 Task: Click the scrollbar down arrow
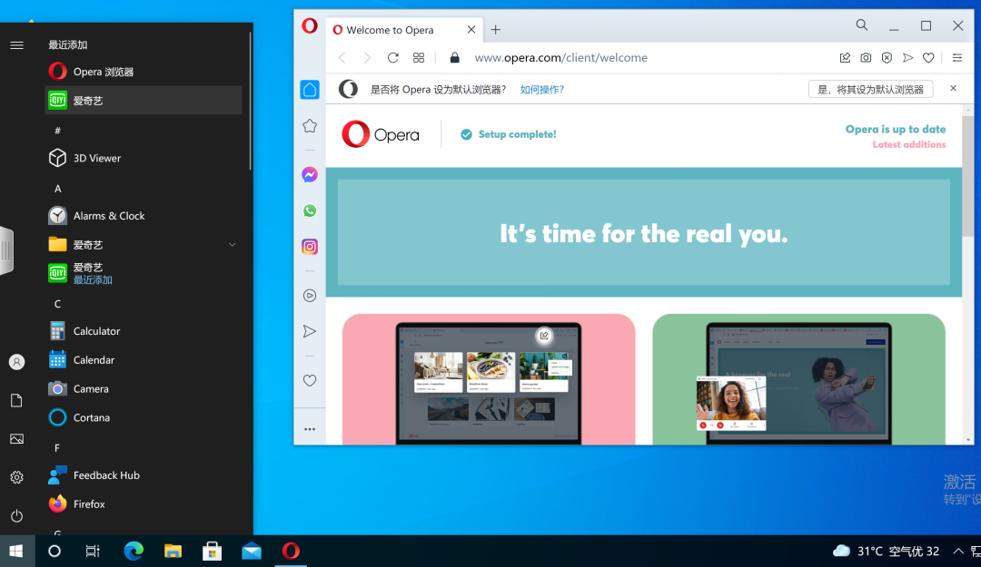[968, 439]
